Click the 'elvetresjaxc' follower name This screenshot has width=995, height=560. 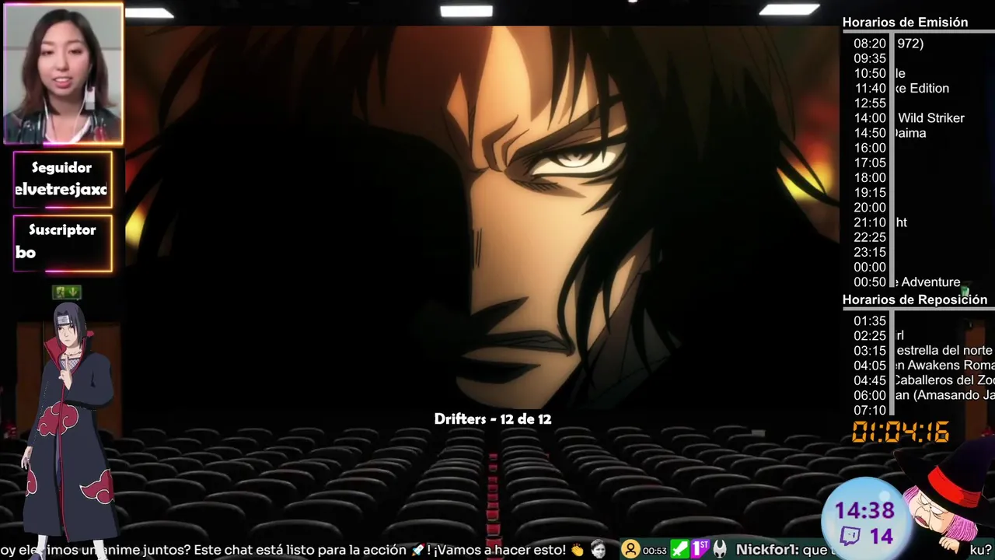[61, 190]
